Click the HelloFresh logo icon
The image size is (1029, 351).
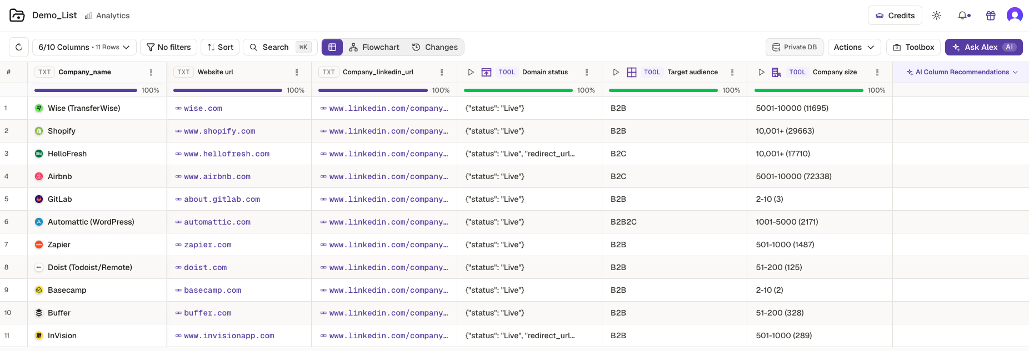pos(39,154)
